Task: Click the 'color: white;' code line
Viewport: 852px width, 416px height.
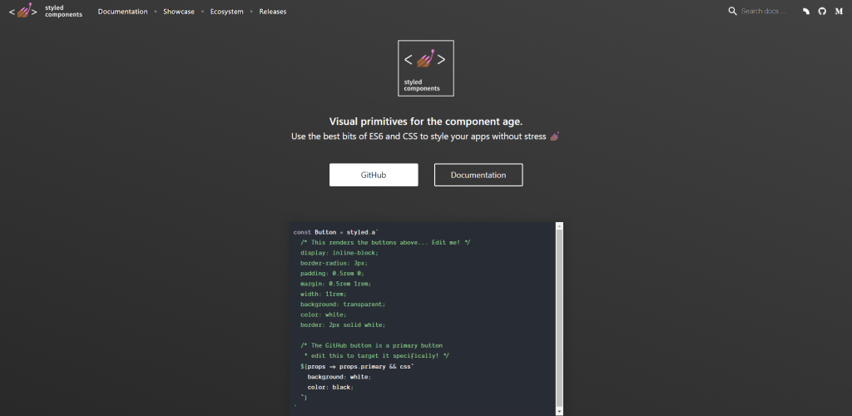Action: [324, 314]
